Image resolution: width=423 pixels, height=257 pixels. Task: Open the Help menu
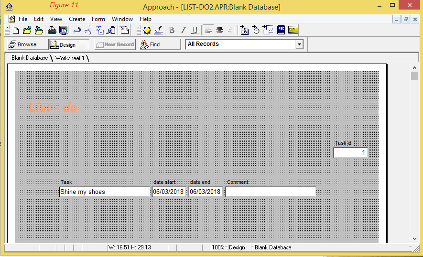click(145, 19)
